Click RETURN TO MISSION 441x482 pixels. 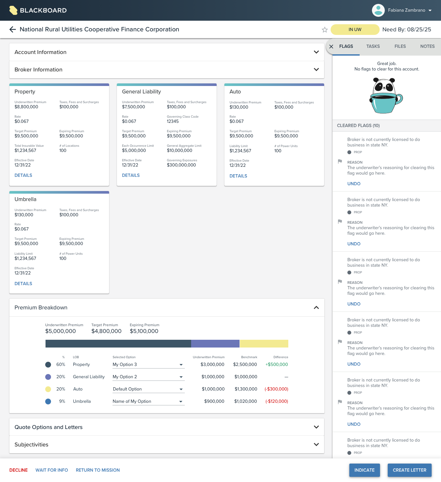click(98, 470)
